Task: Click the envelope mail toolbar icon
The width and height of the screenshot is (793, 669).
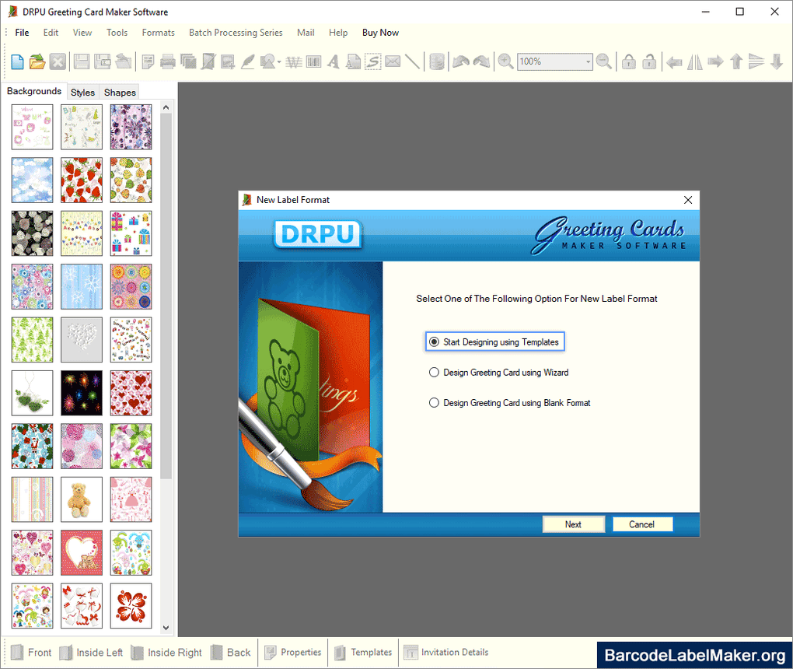Action: pos(393,61)
